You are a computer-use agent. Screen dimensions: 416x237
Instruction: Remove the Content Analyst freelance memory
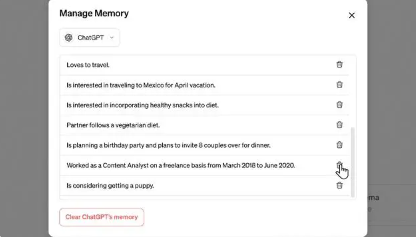click(339, 165)
